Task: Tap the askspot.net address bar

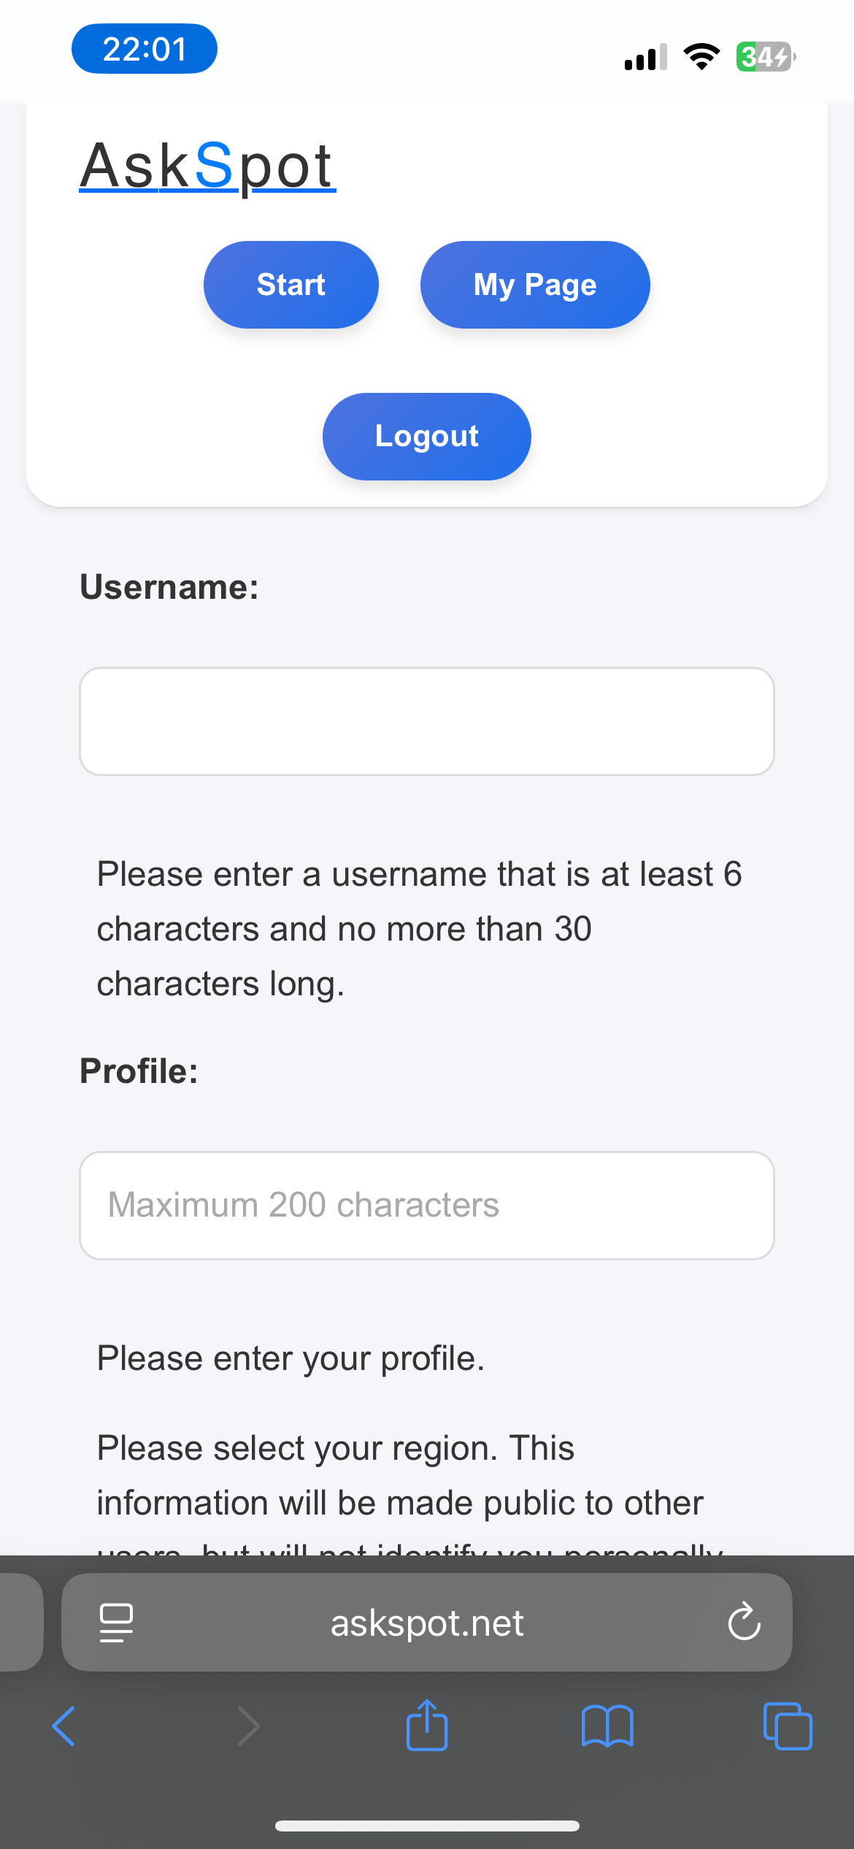Action: 427,1622
